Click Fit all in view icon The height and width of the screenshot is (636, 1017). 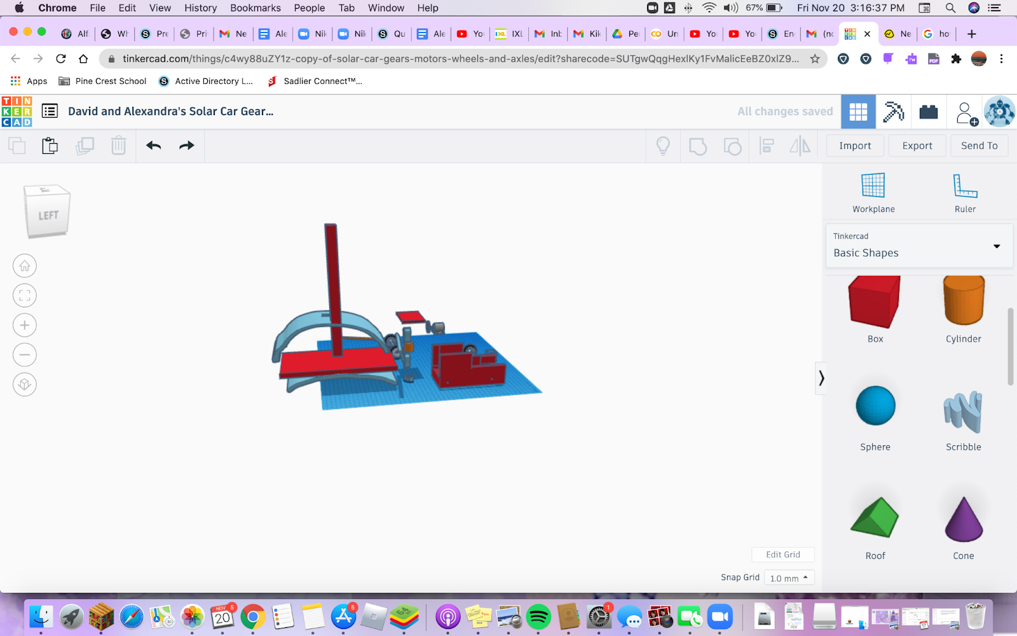(x=25, y=296)
